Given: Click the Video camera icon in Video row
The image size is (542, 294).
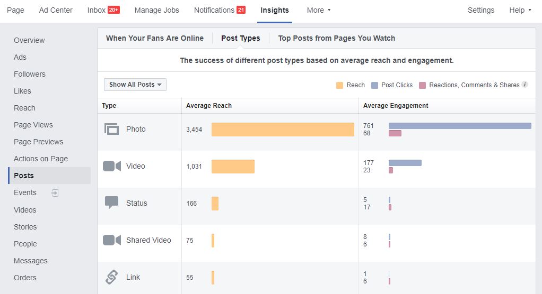Looking at the screenshot, I should [x=112, y=166].
